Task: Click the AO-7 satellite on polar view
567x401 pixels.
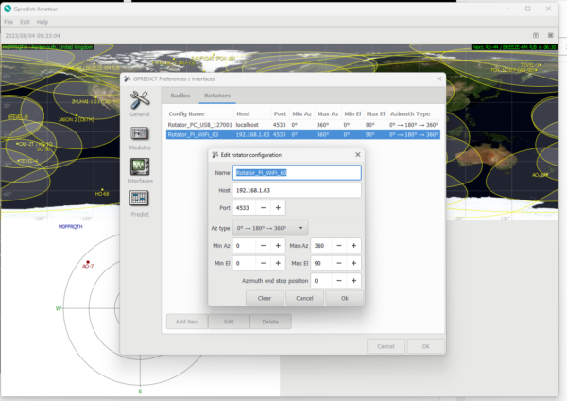Action: point(88,264)
